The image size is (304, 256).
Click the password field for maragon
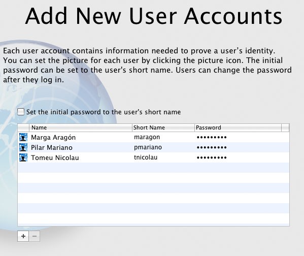point(212,138)
